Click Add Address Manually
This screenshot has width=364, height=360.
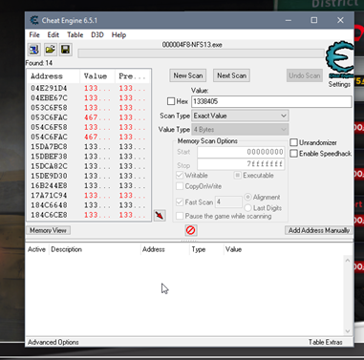pyautogui.click(x=319, y=230)
